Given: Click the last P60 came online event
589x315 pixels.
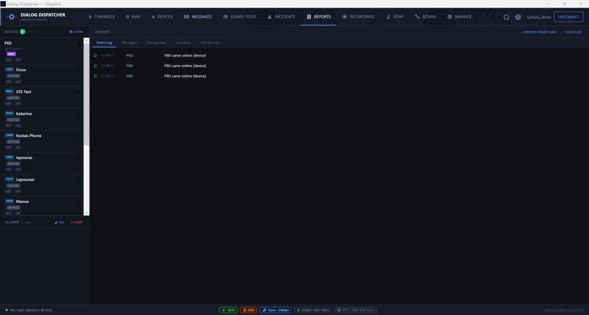Looking at the screenshot, I should pos(185,77).
